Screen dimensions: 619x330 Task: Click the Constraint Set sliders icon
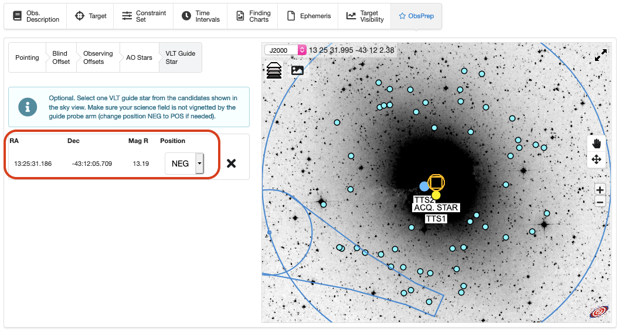click(127, 16)
